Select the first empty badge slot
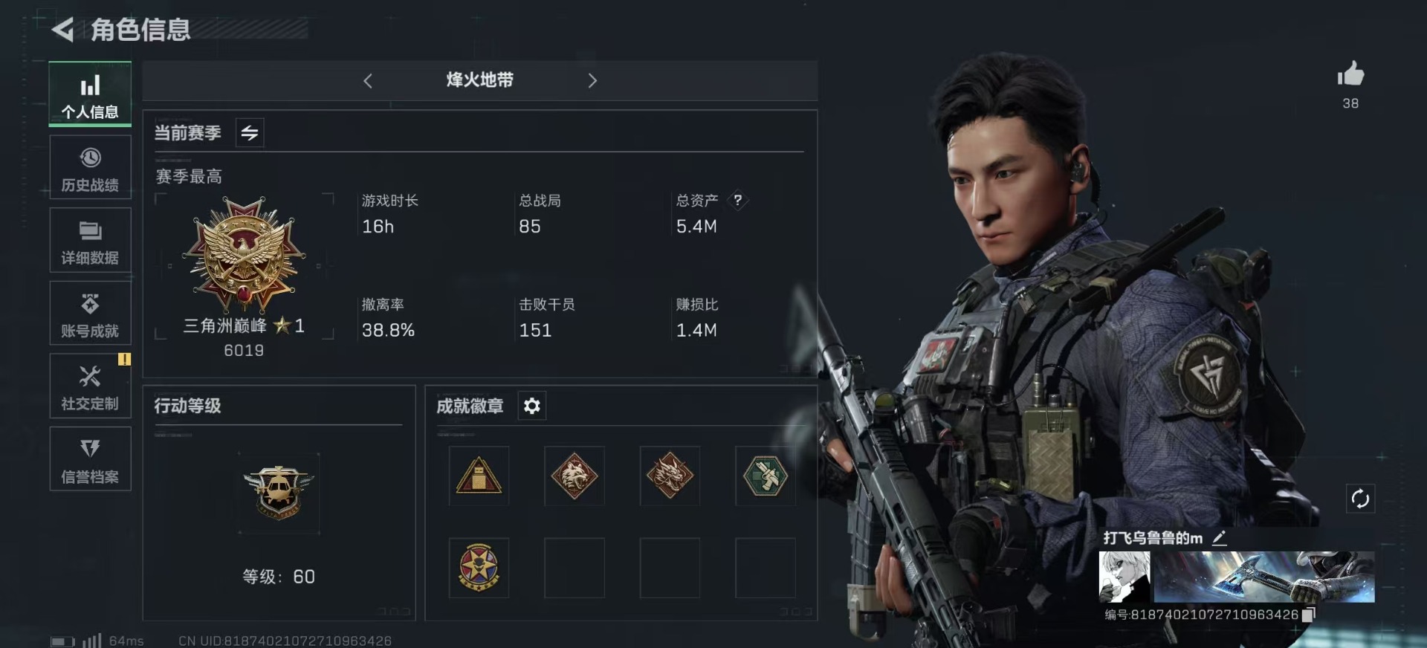This screenshot has height=648, width=1427. [575, 568]
